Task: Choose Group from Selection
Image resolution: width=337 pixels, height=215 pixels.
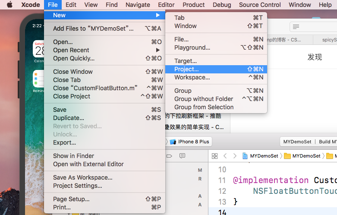Action: (216, 107)
